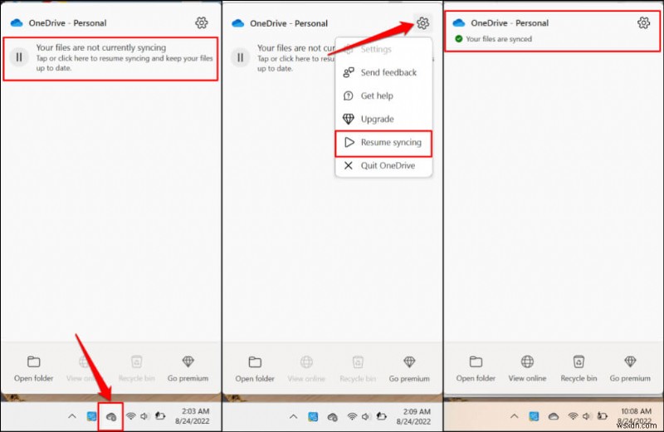Screen dimensions: 664x432
Task: Open the volume tray icon beside 10:08 AM clock
Action: pyautogui.click(x=587, y=416)
